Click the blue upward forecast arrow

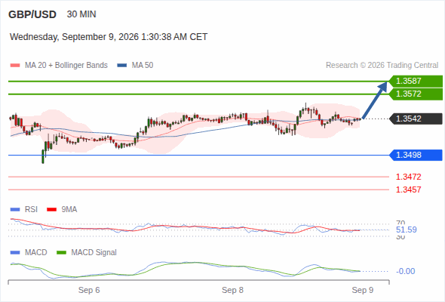pos(375,100)
